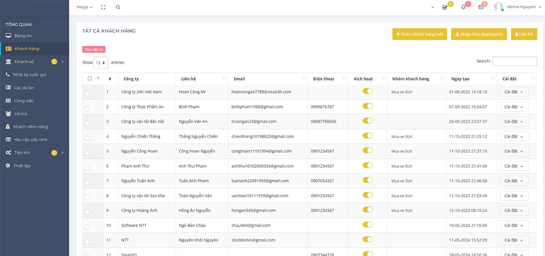Expand the Doanh số sidebar submenu
Screen dimensions: 545x256
[62, 61]
